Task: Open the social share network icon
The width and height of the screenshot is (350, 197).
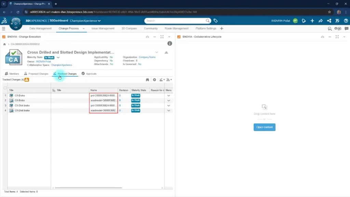Action: 329,21
